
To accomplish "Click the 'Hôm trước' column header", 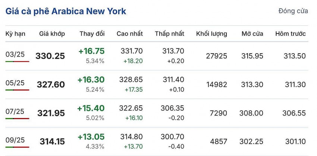I will [290, 34].
